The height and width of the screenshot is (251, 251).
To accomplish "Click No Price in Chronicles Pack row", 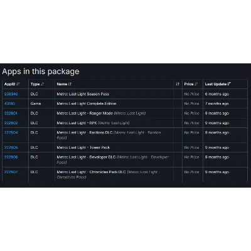I will point(191,172).
